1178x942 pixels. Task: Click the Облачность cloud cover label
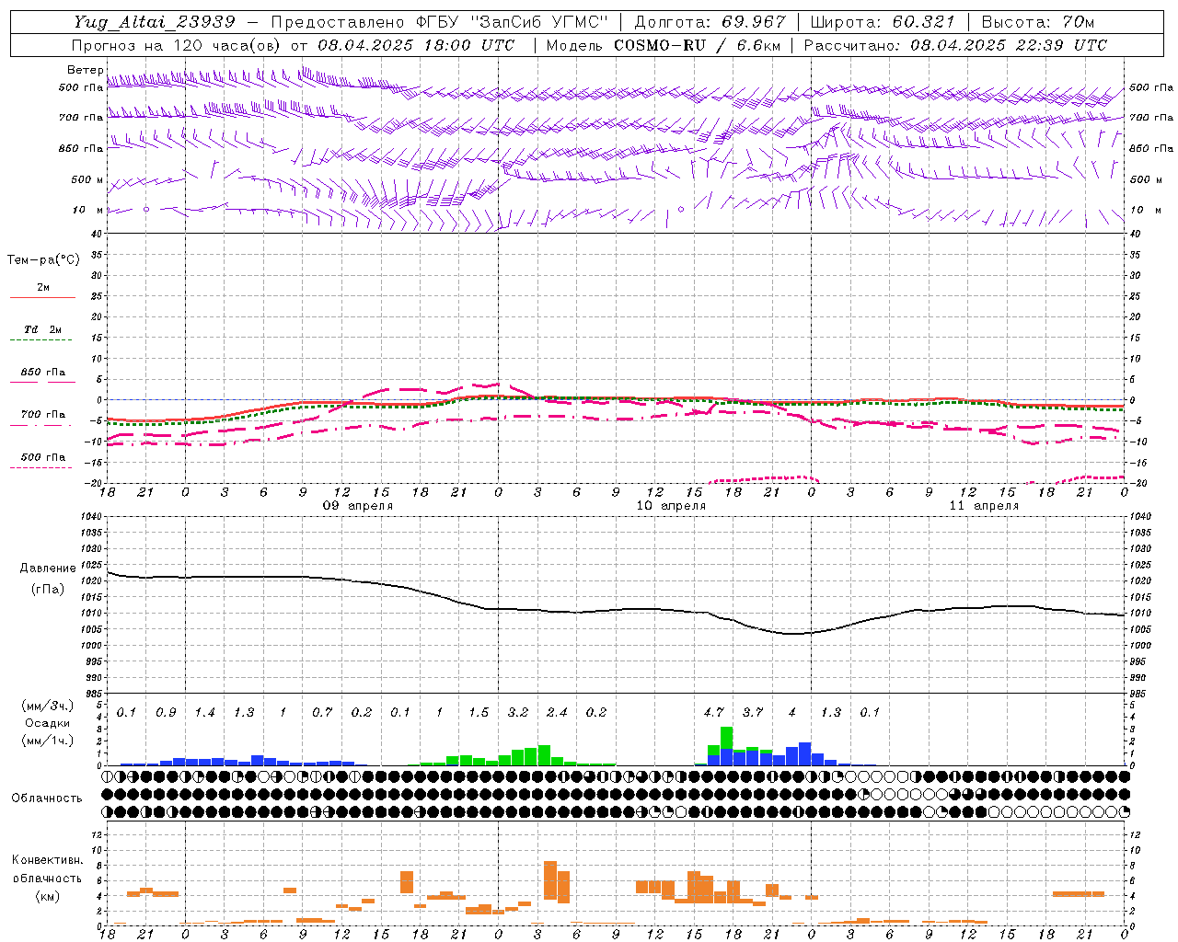tap(47, 798)
